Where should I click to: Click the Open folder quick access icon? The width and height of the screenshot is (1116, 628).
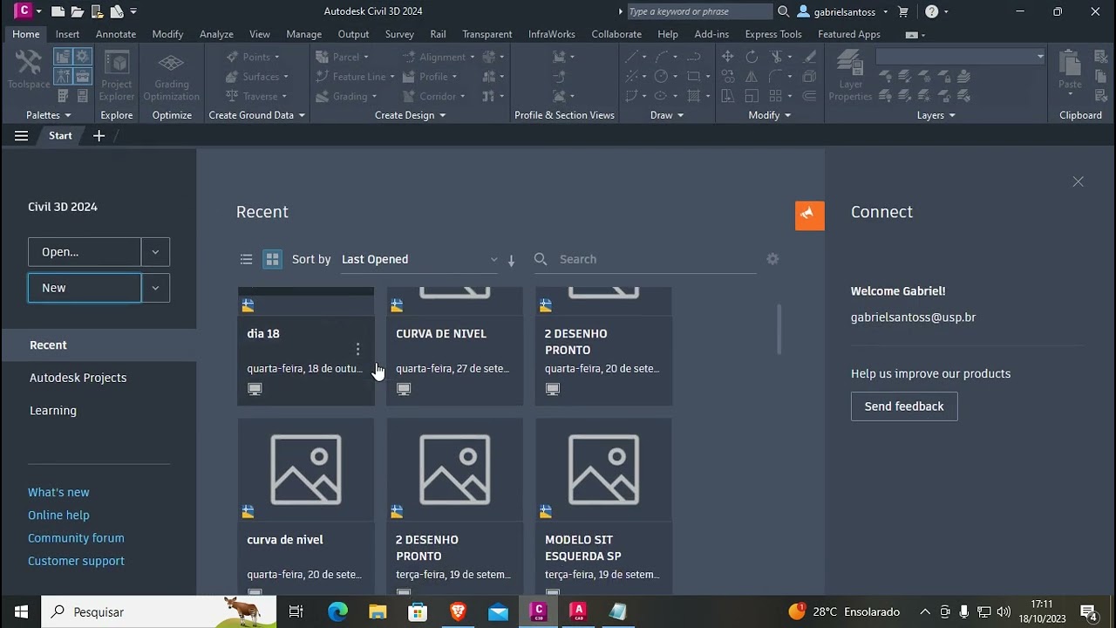point(78,11)
